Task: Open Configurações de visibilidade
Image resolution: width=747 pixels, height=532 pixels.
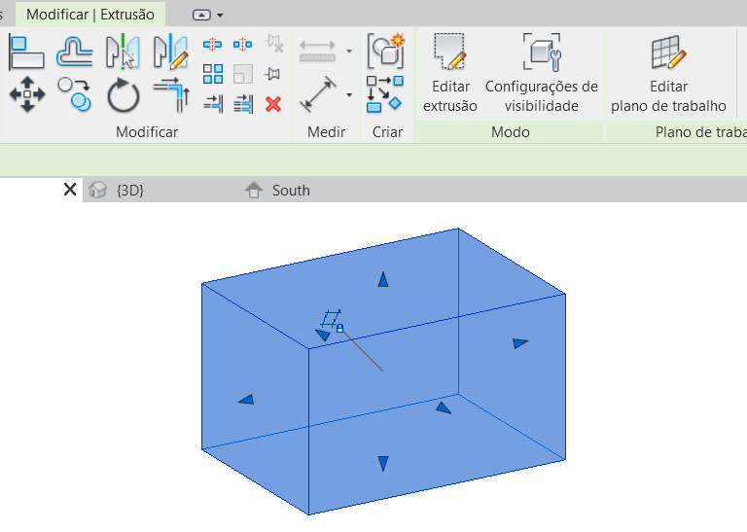Action: 541,73
